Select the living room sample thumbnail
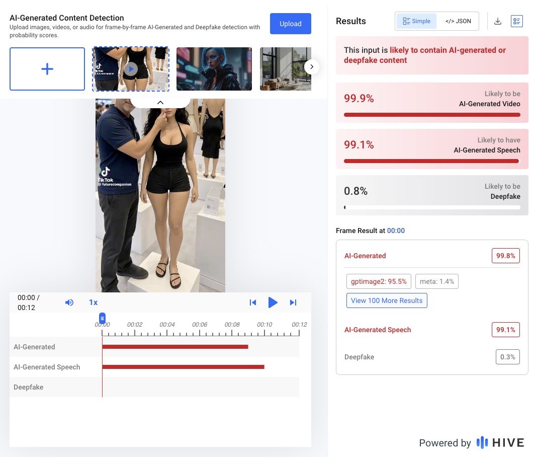The width and height of the screenshot is (535, 457). tap(286, 69)
